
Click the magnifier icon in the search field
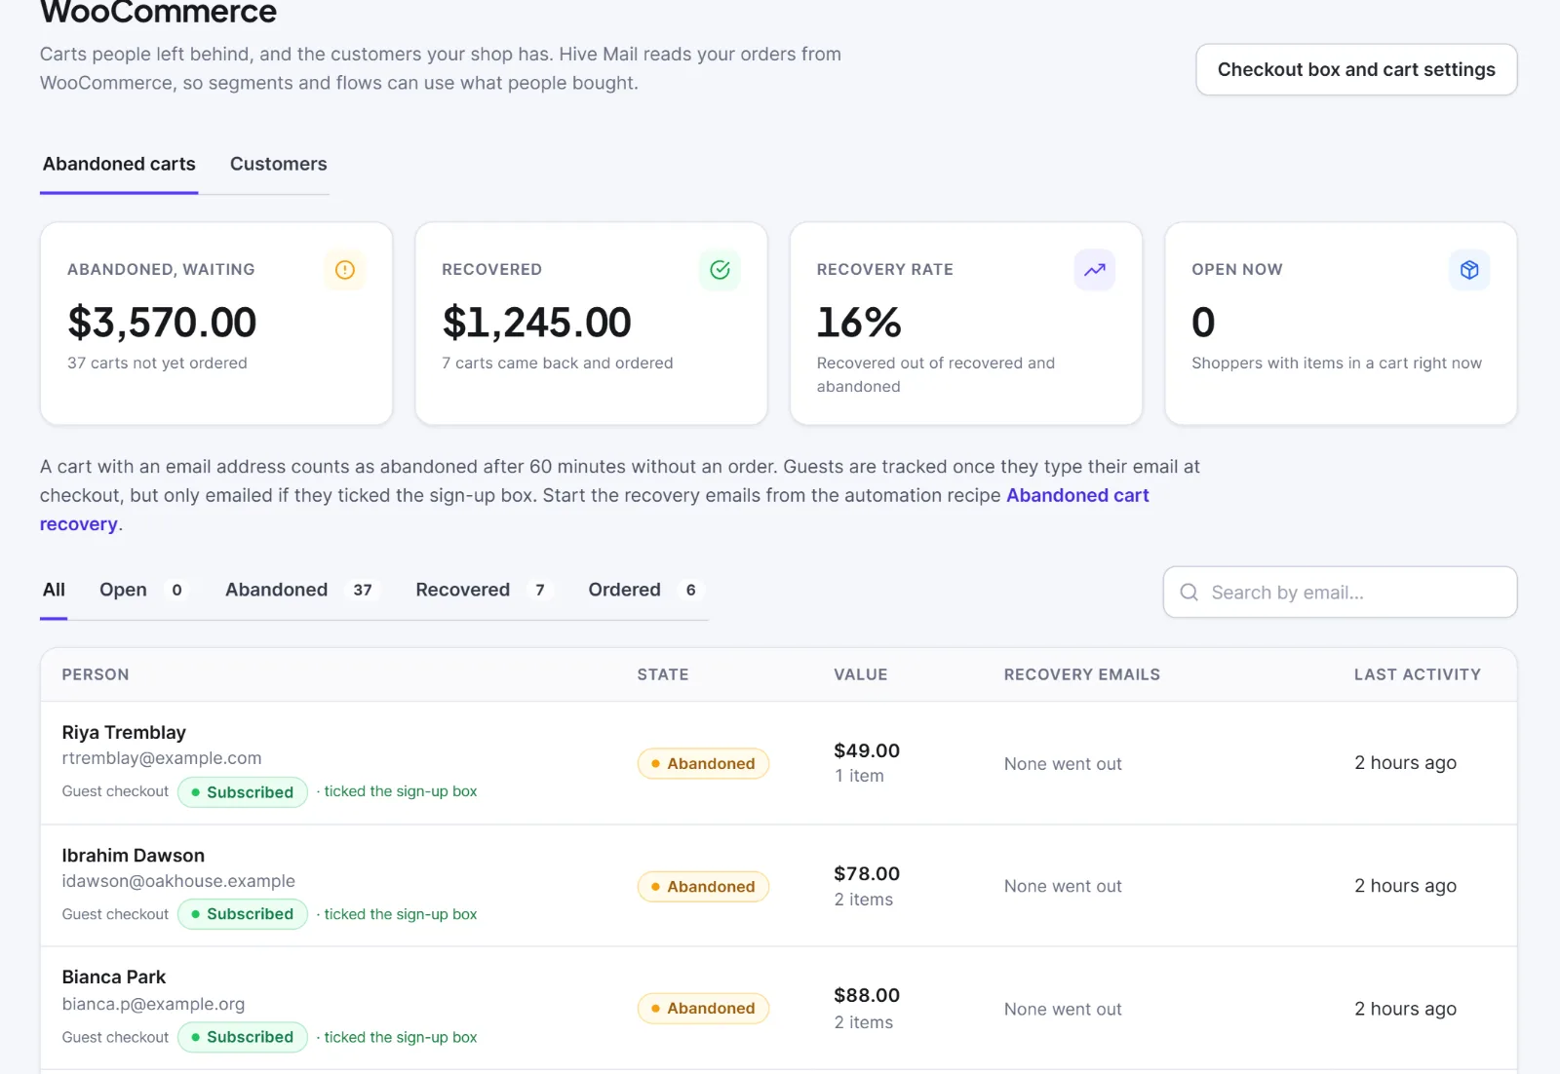click(x=1189, y=593)
